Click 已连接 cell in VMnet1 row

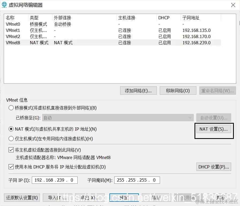[125, 30]
